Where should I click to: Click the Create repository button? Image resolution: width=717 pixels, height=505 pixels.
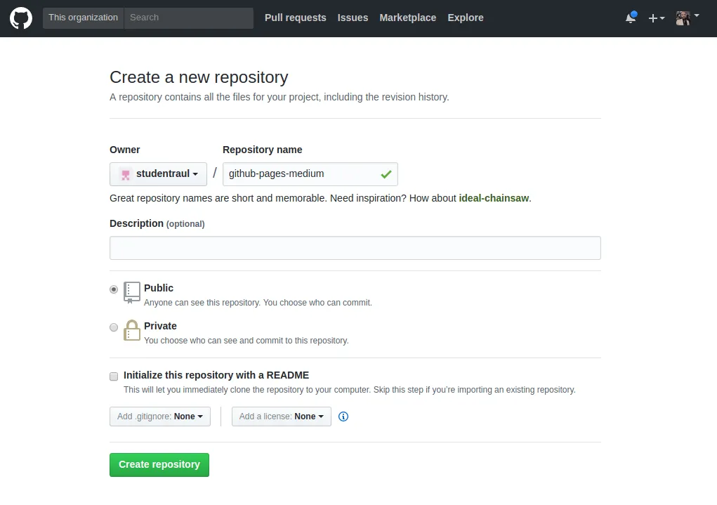pos(159,465)
